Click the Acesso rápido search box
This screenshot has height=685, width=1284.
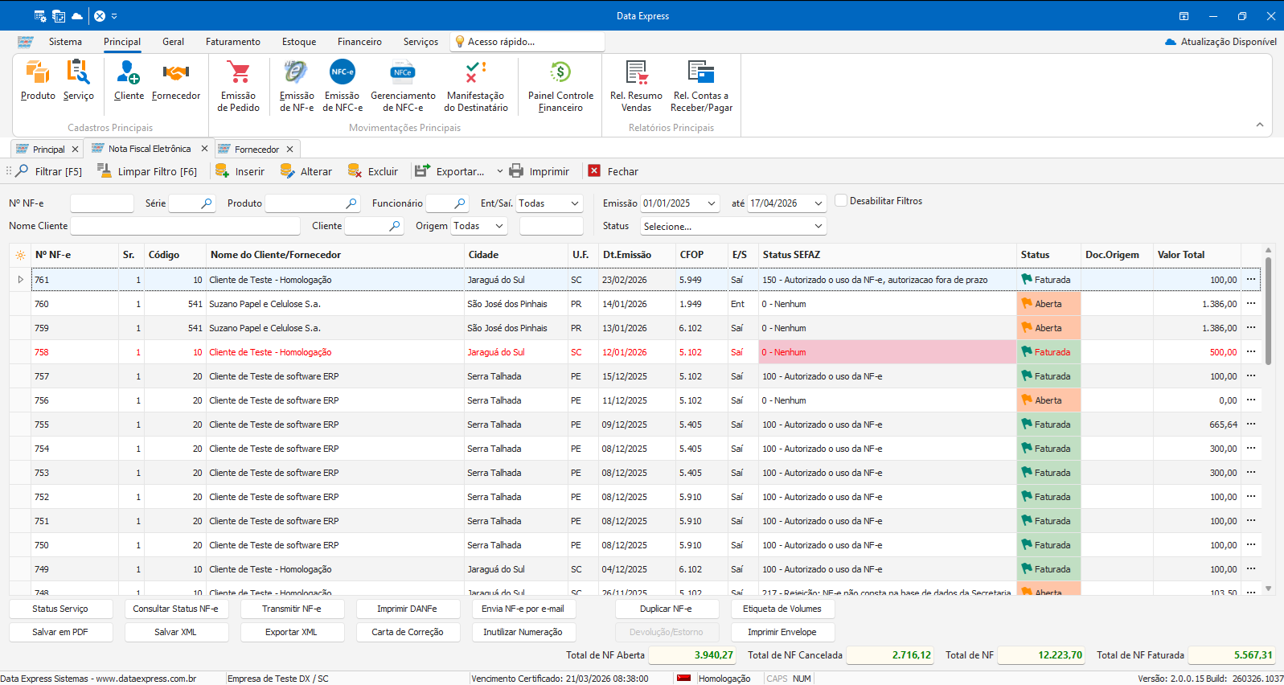click(527, 42)
